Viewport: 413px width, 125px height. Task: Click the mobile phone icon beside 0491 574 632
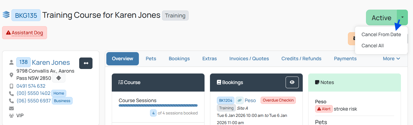point(11,86)
